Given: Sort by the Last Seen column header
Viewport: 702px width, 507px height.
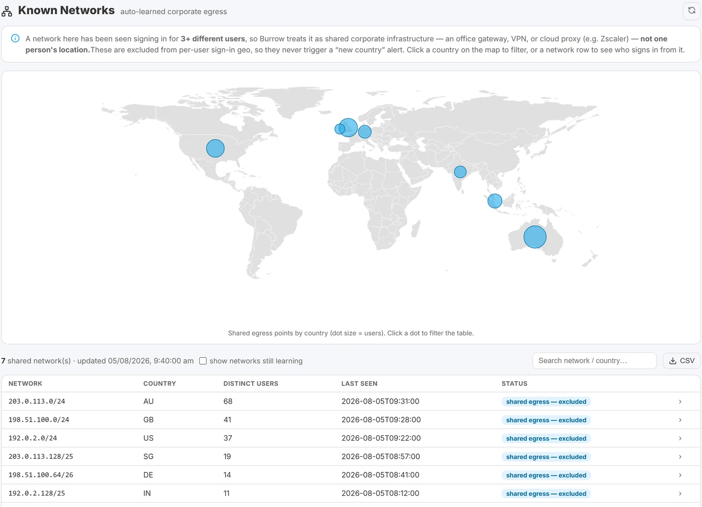Looking at the screenshot, I should (359, 384).
